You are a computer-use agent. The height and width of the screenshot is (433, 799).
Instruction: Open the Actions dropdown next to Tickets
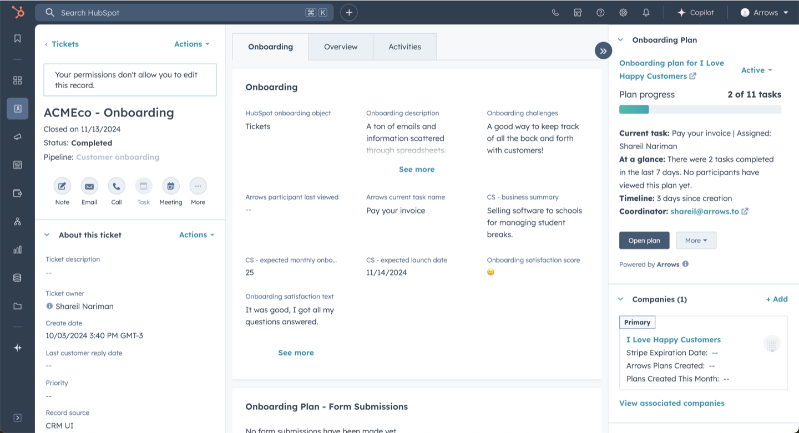[192, 44]
